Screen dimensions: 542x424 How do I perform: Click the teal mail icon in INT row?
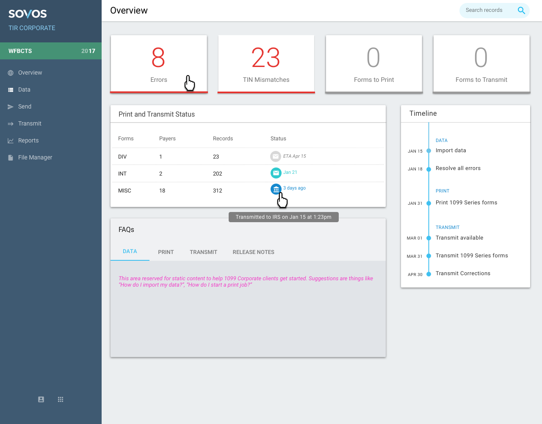pyautogui.click(x=276, y=173)
